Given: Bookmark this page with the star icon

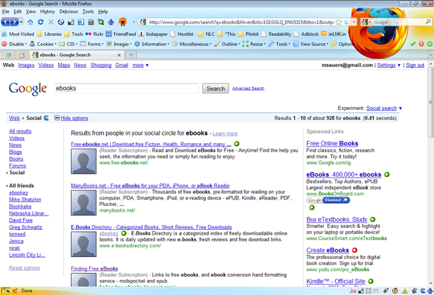Looking at the screenshot, I should (x=338, y=22).
